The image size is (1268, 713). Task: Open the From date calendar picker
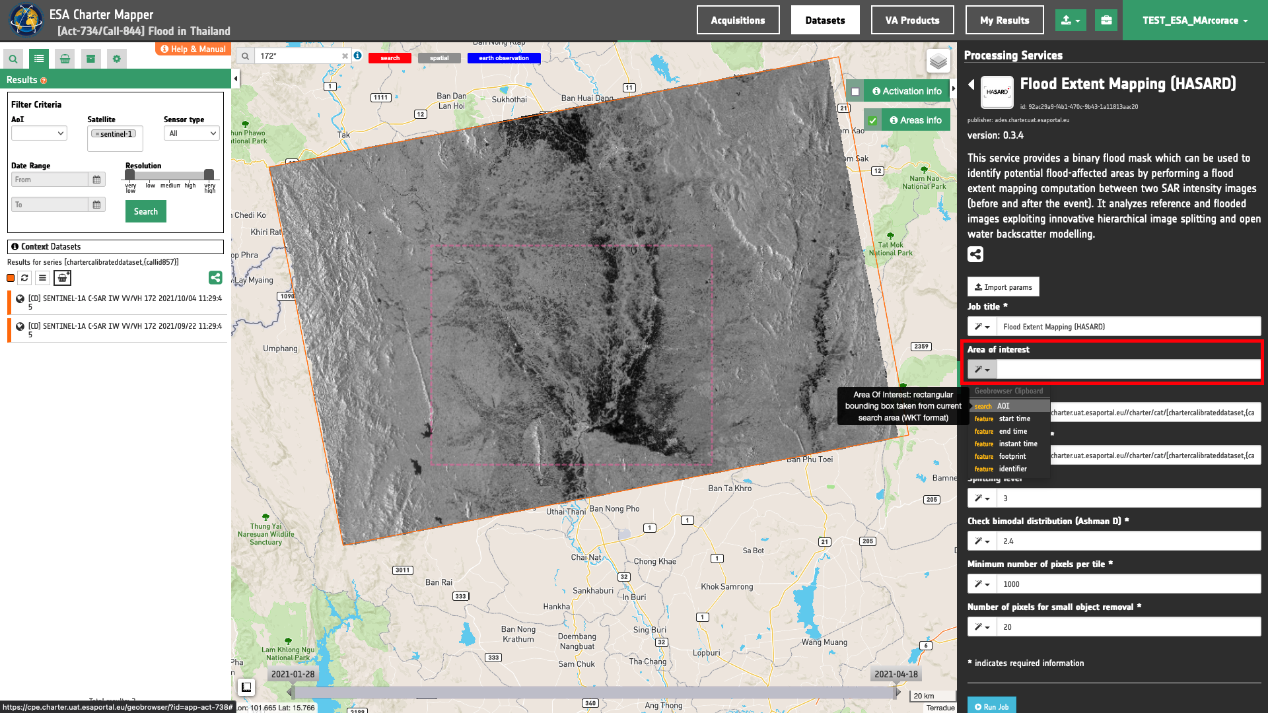click(x=96, y=180)
